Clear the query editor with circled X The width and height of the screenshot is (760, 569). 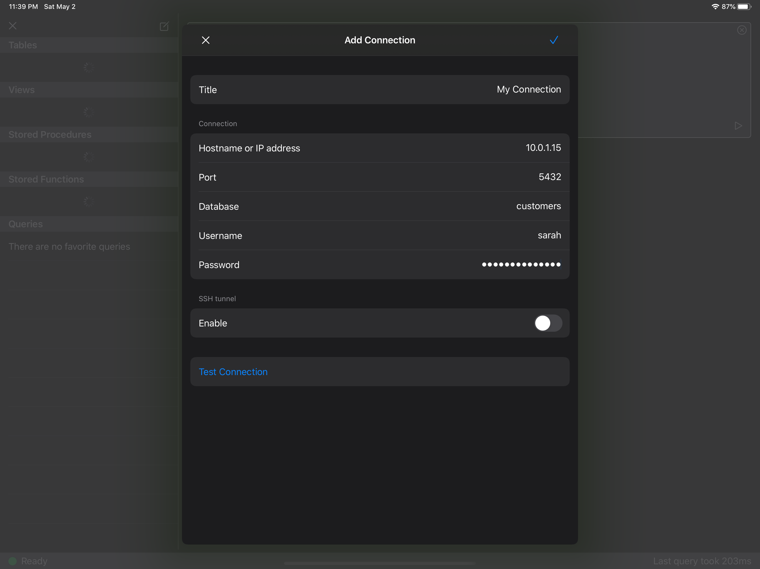click(741, 30)
